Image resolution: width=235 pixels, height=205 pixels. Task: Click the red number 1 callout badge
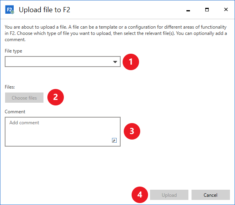(131, 62)
